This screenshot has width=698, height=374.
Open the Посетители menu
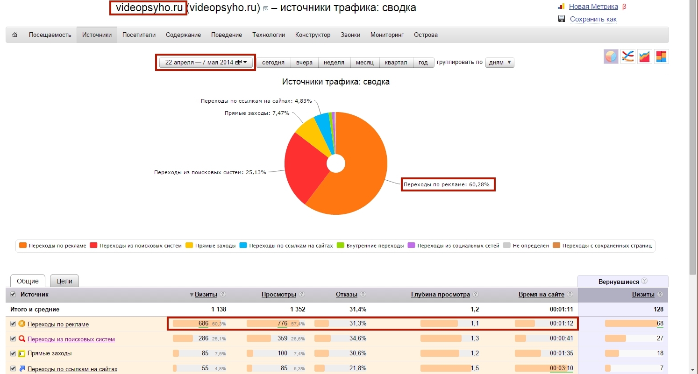pyautogui.click(x=139, y=35)
